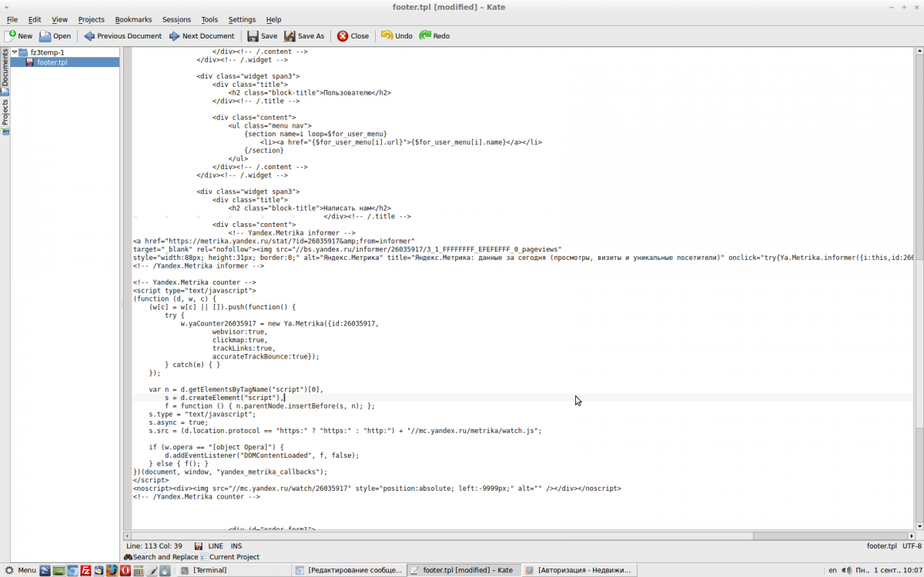Screen dimensions: 924x577
Task: Switch to the Projects side panel tab
Action: pos(5,117)
